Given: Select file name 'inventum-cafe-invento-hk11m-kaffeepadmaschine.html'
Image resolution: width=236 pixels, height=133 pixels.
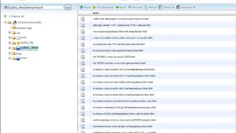Looking at the screenshot, I should (124, 69).
